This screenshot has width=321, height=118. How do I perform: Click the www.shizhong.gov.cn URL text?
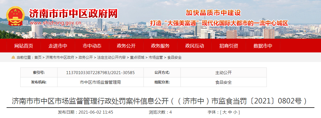click(x=55, y=23)
